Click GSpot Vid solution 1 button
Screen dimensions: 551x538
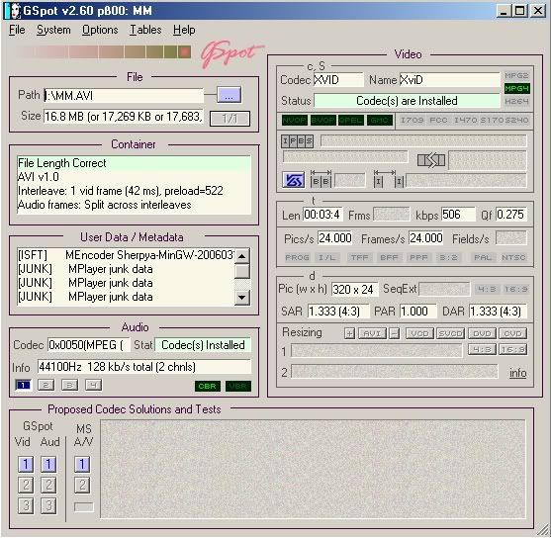pos(26,464)
